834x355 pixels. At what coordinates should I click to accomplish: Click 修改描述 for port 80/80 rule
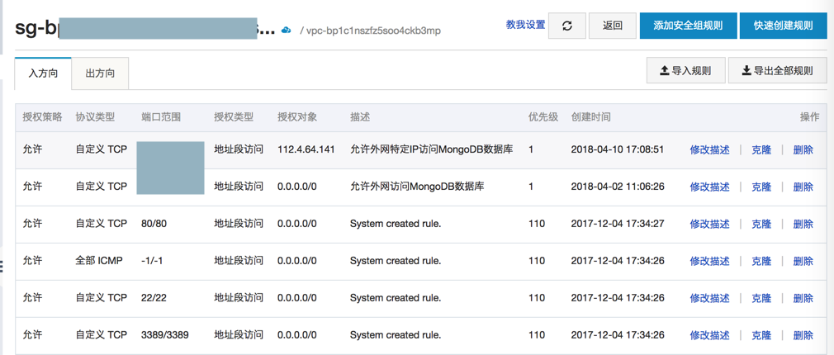point(709,225)
